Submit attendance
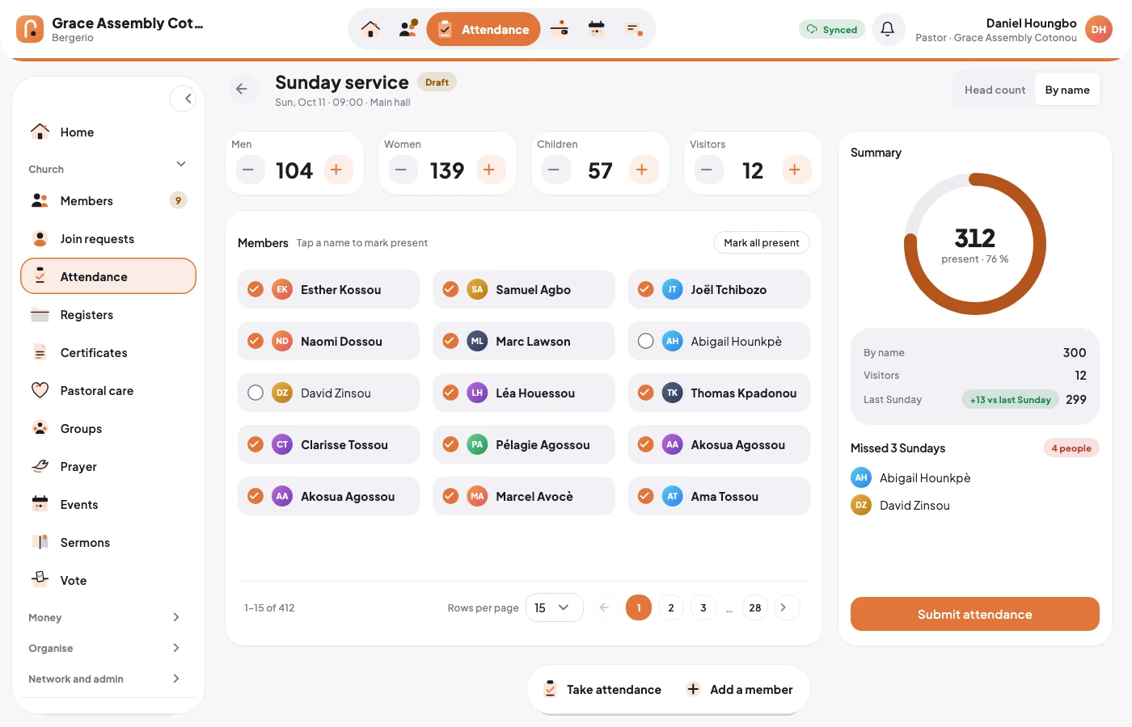This screenshot has height=727, width=1132. pos(975,614)
